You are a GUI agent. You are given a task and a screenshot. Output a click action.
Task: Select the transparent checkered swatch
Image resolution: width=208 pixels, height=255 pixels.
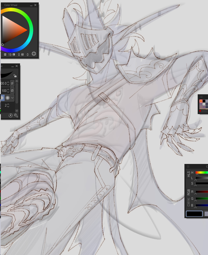click(x=204, y=104)
